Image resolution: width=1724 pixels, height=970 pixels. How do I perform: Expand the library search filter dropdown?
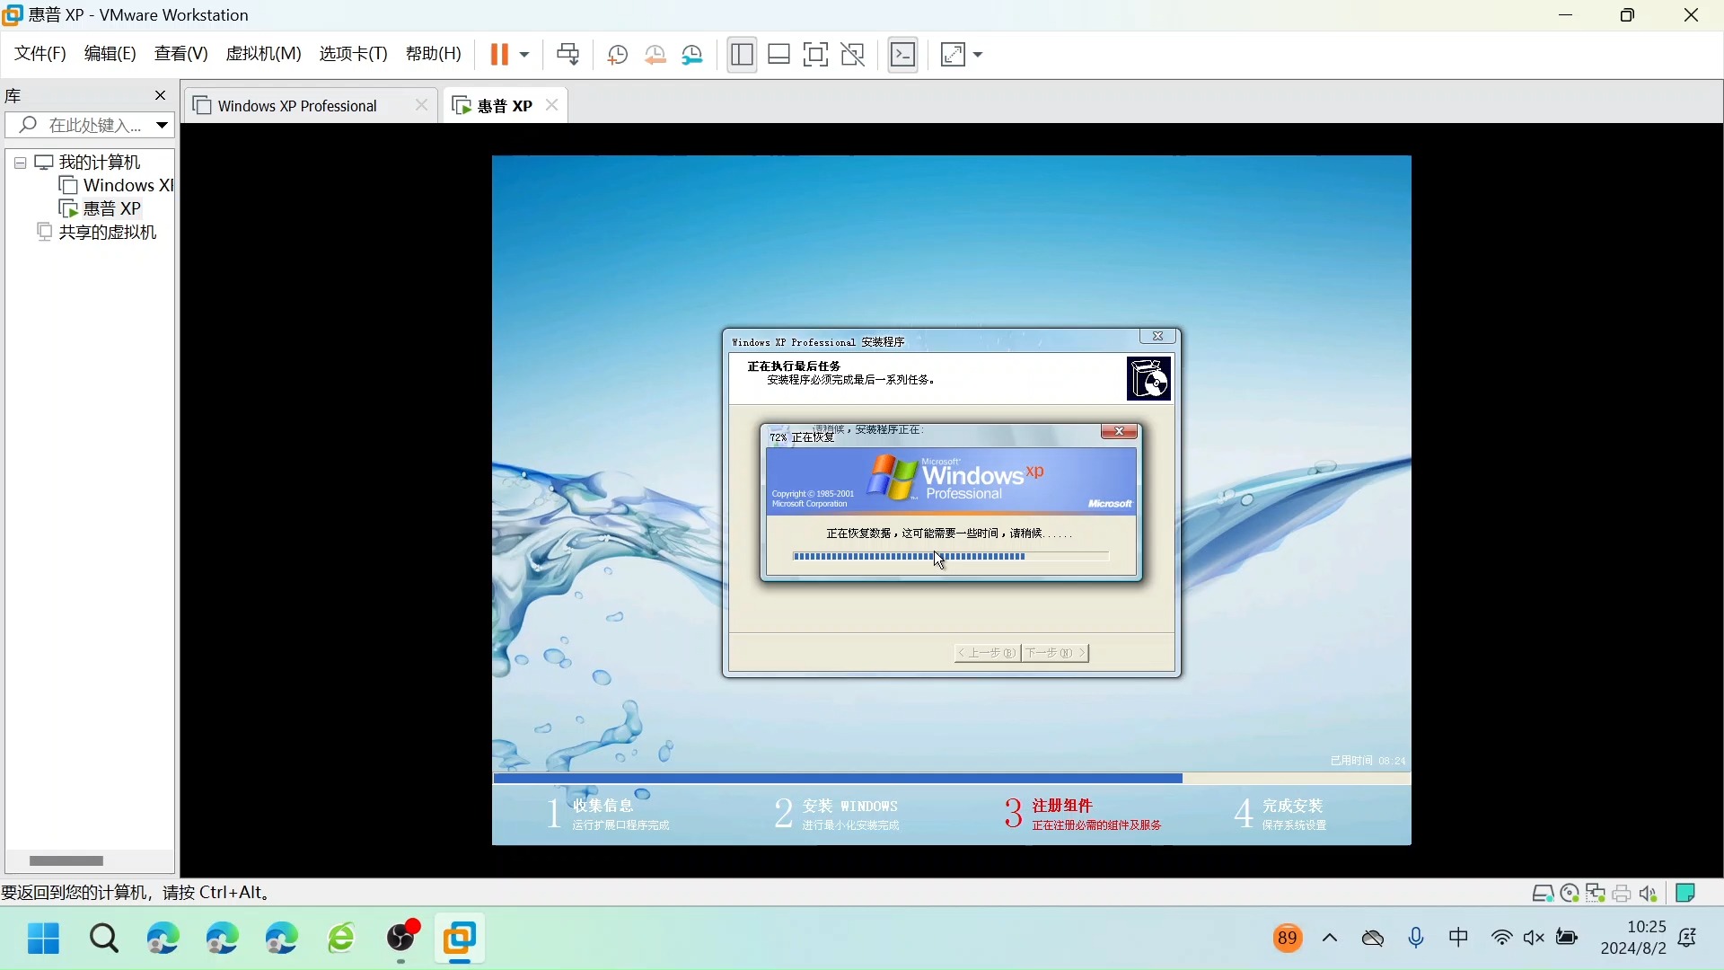162,126
